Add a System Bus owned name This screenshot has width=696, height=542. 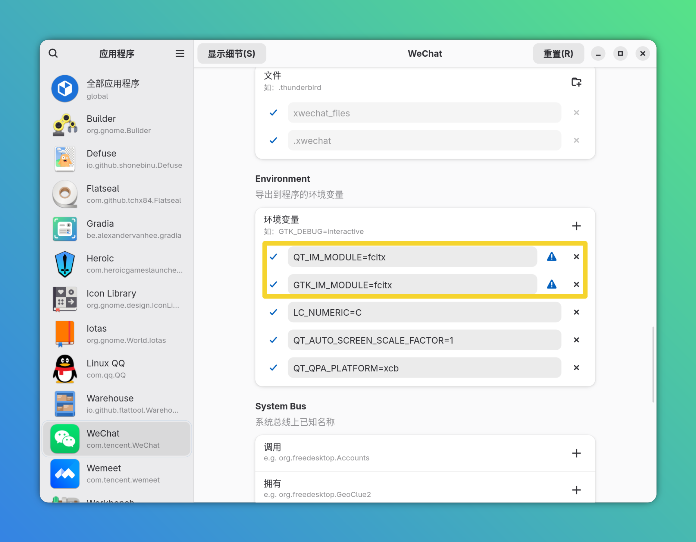pyautogui.click(x=576, y=490)
